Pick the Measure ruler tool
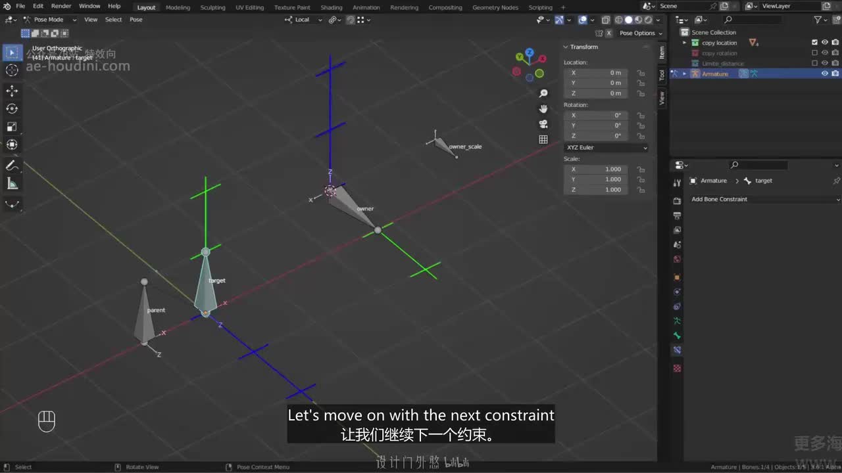 pyautogui.click(x=12, y=183)
